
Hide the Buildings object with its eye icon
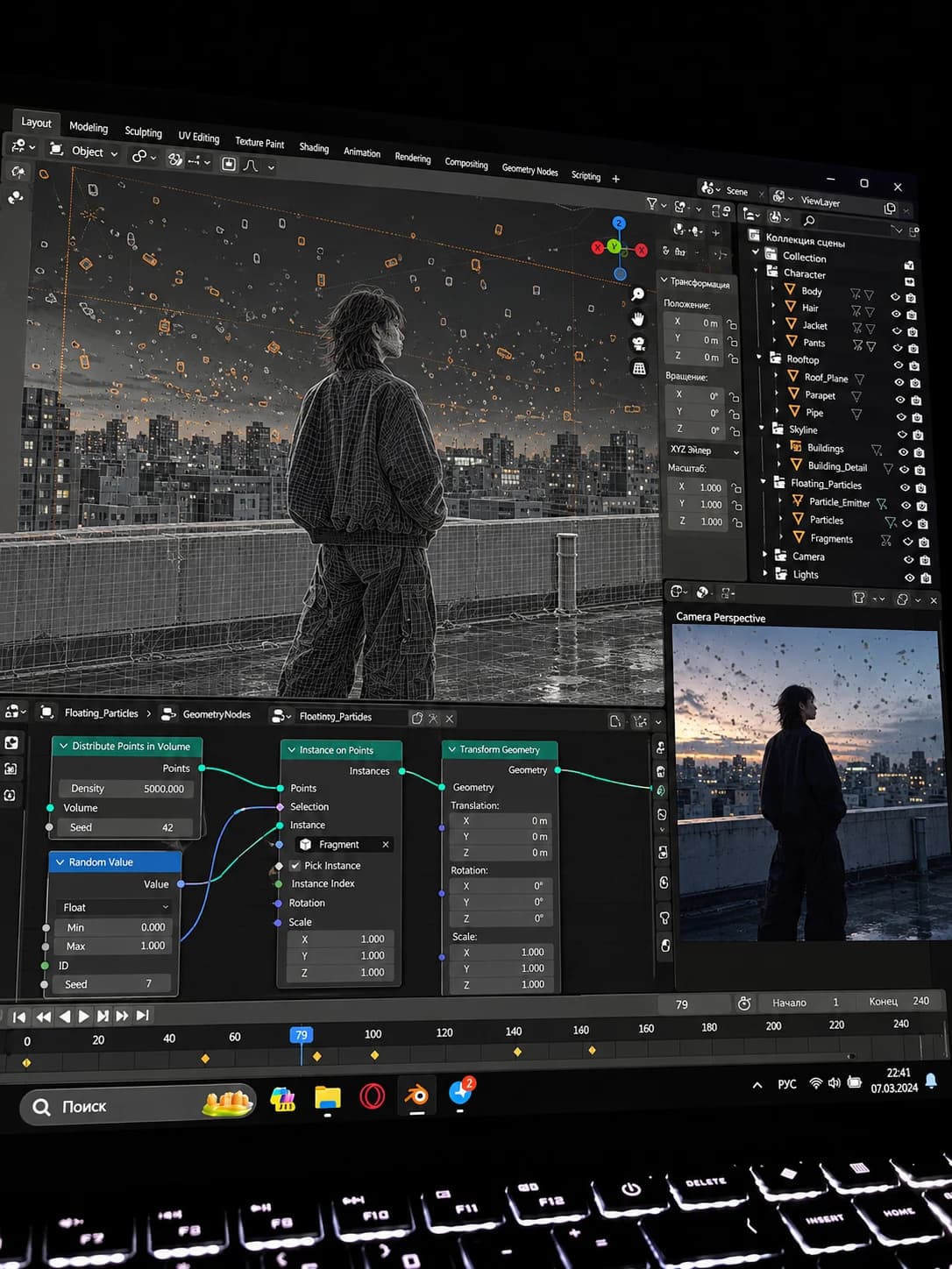[903, 451]
